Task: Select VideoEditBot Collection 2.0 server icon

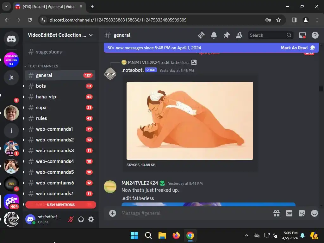Action: [11, 60]
